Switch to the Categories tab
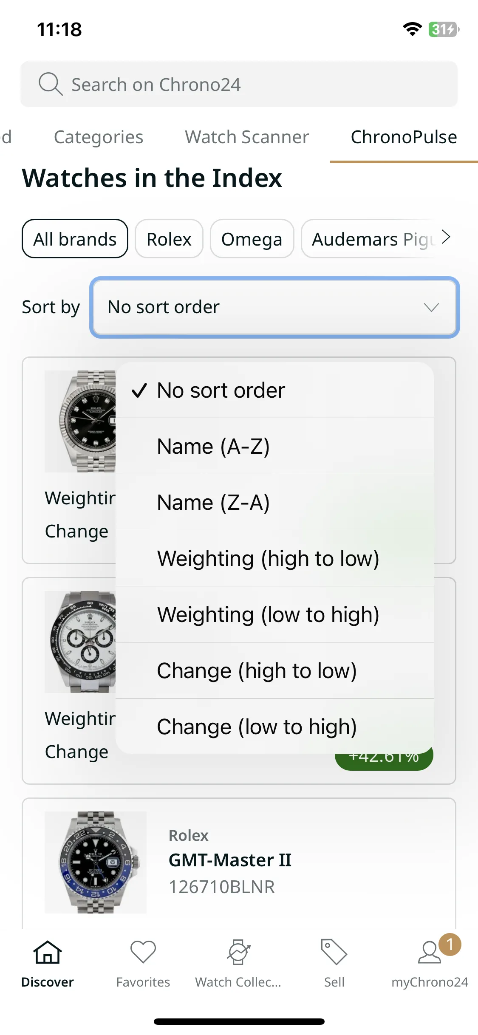478x1035 pixels. 99,137
